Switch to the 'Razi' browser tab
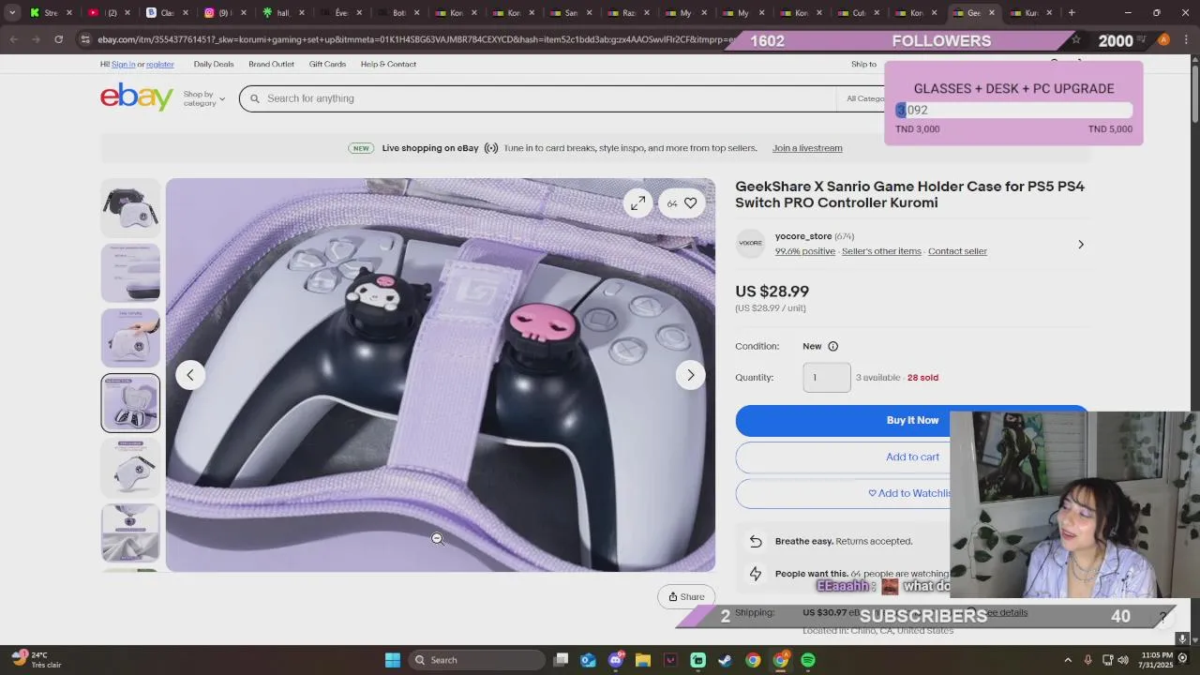 (628, 13)
